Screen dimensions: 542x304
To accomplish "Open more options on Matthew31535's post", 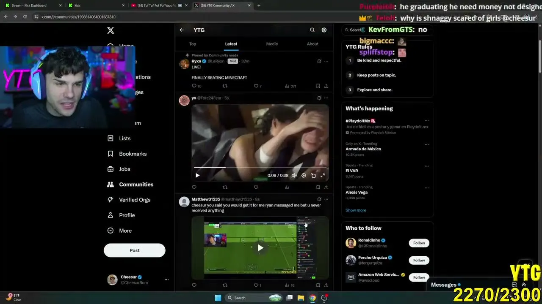I will click(x=326, y=199).
